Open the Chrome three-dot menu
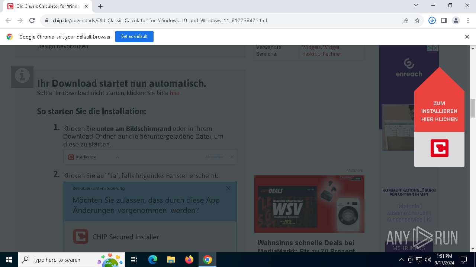 click(x=467, y=20)
